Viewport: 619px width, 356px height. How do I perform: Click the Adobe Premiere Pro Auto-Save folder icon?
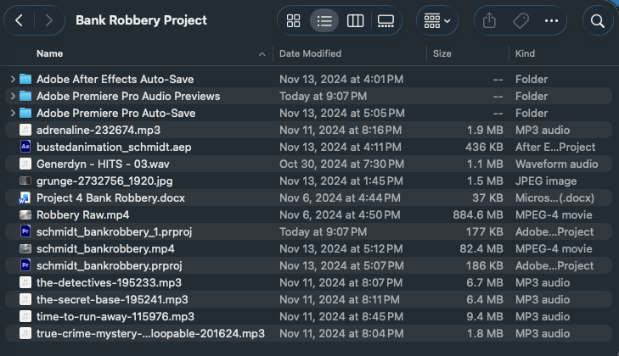[25, 113]
